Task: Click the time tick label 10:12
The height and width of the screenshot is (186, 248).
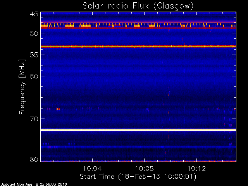Action: (196, 169)
